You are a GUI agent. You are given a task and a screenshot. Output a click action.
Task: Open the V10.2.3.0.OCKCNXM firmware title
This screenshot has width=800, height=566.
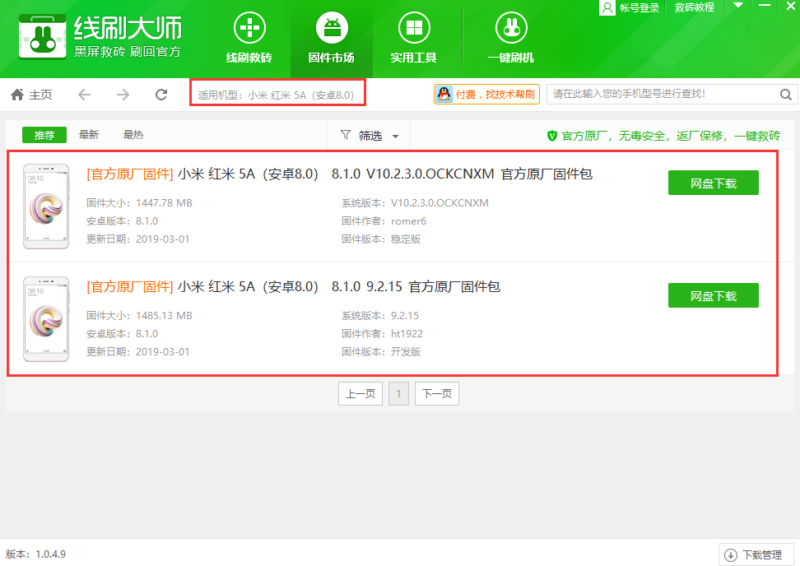tap(339, 174)
